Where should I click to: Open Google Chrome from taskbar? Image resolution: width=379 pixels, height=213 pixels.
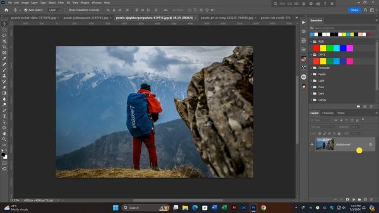click(263, 208)
